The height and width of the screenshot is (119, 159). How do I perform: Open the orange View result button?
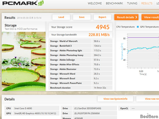point(151,17)
